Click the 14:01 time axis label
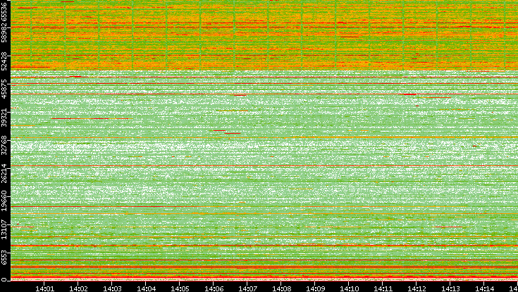 pos(44,289)
